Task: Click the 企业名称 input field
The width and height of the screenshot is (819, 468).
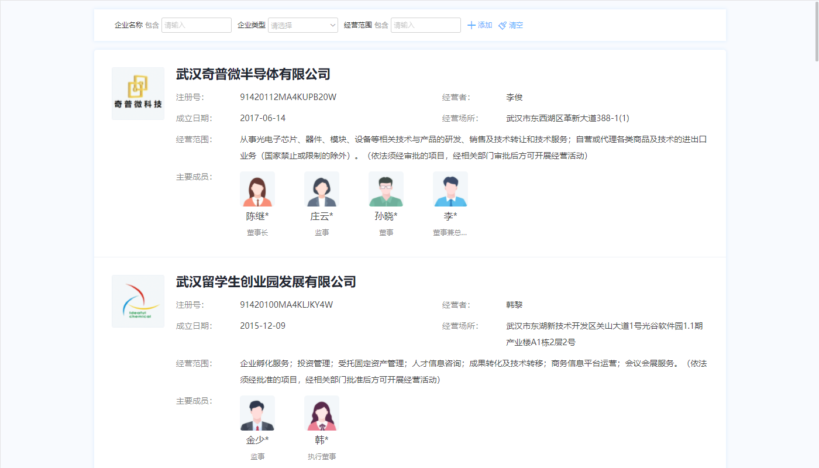Action: 196,25
